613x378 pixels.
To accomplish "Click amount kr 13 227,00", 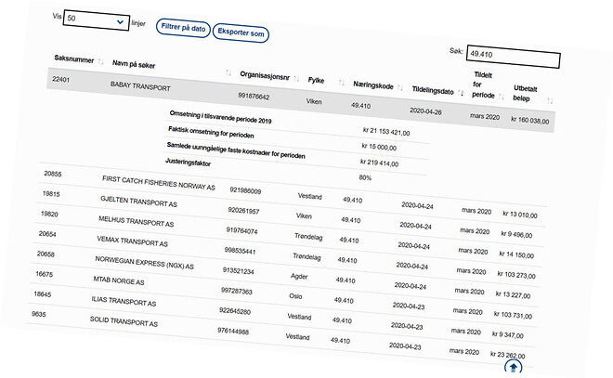I will click(513, 295).
